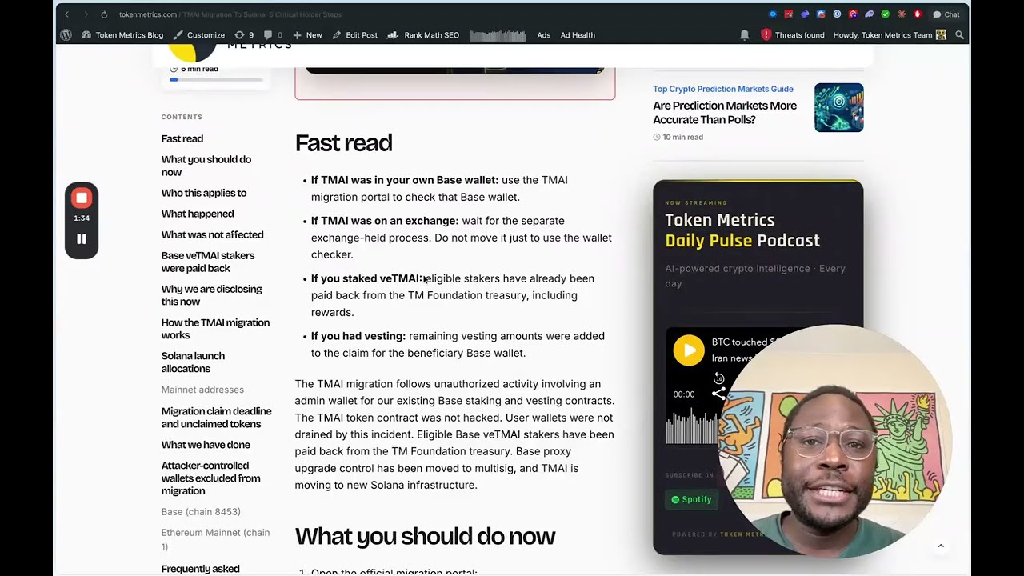Click the notifications bell icon
The image size is (1024, 576).
[745, 35]
